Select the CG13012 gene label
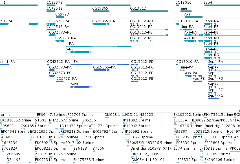Viewport: 240px width, 164px height. coord(138,8)
